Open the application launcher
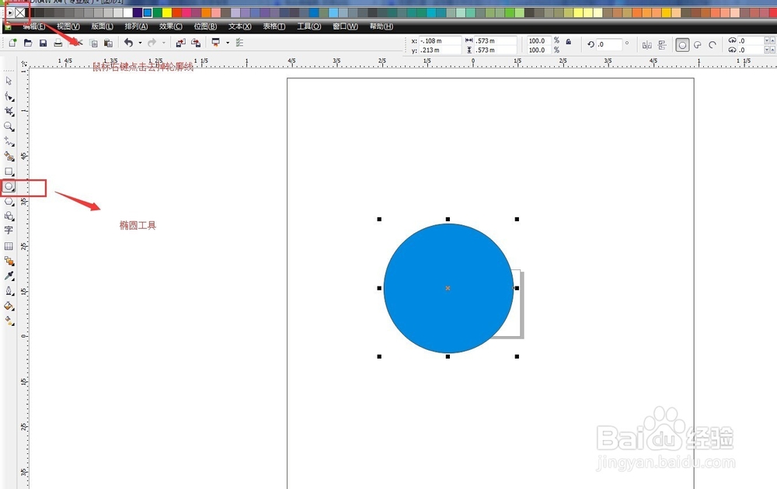777x489 pixels. pos(215,43)
